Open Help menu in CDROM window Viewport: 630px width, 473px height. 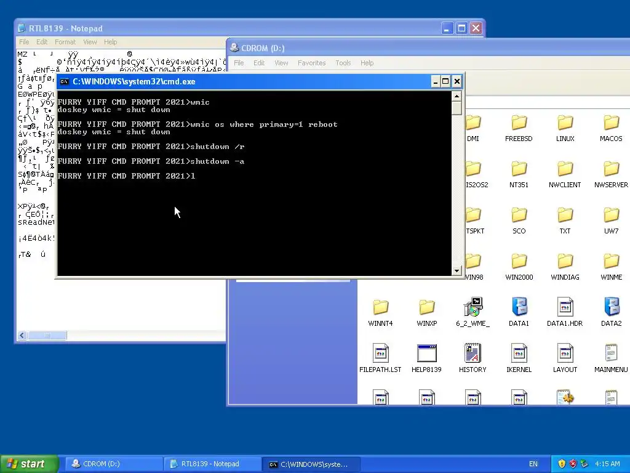coord(367,63)
